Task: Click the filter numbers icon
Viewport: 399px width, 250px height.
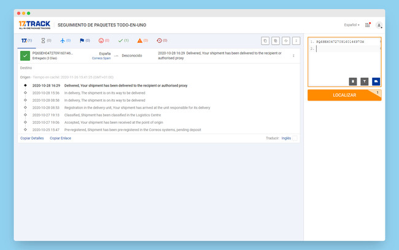Action: point(365,81)
